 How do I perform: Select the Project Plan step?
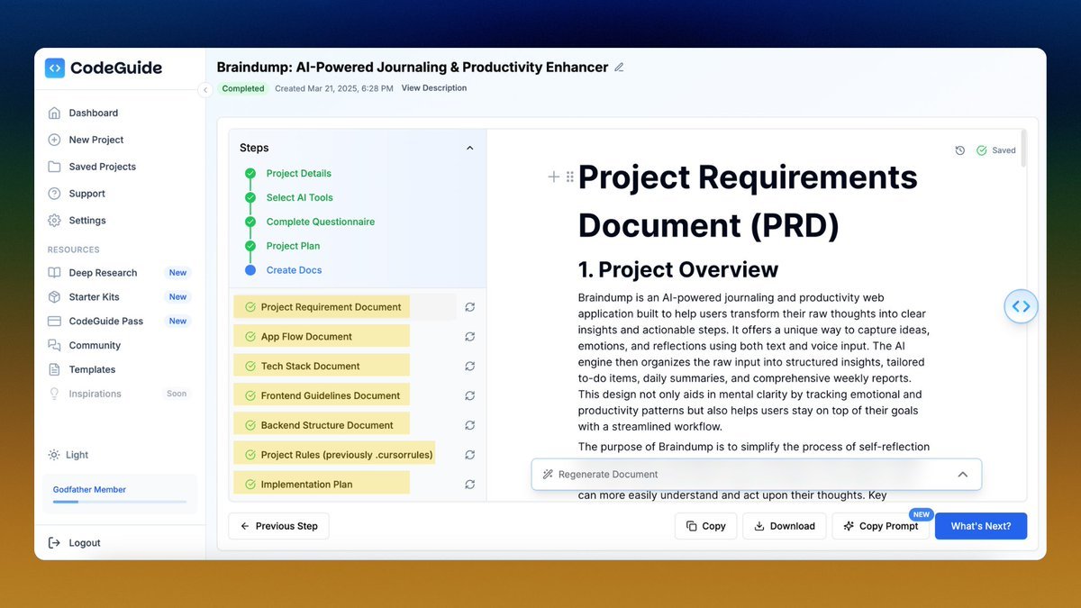[x=293, y=246]
